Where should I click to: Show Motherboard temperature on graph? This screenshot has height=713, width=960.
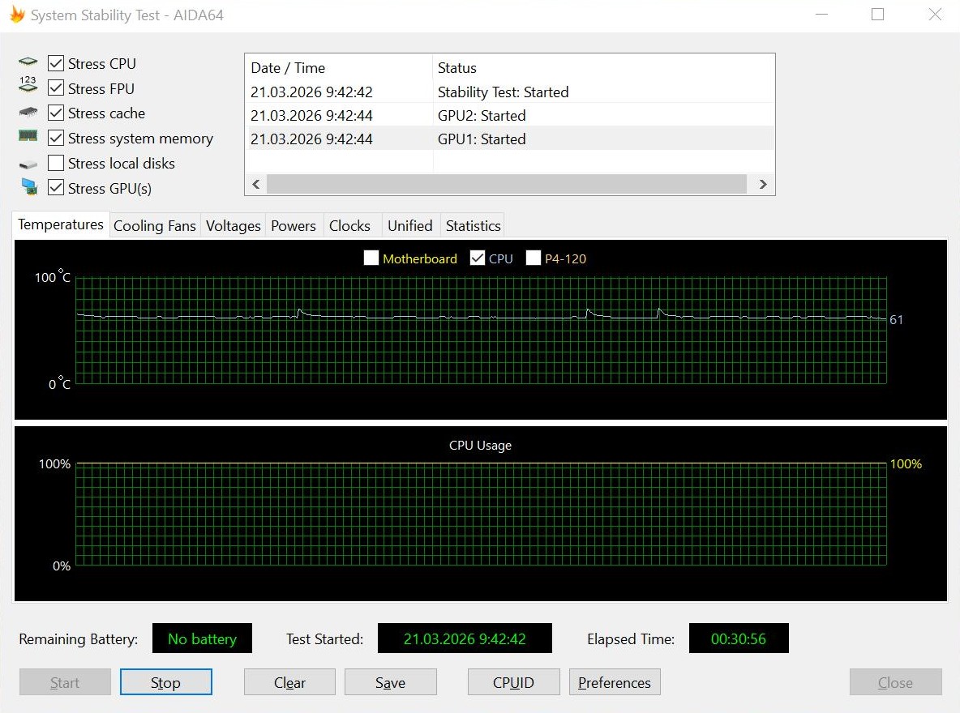371,258
